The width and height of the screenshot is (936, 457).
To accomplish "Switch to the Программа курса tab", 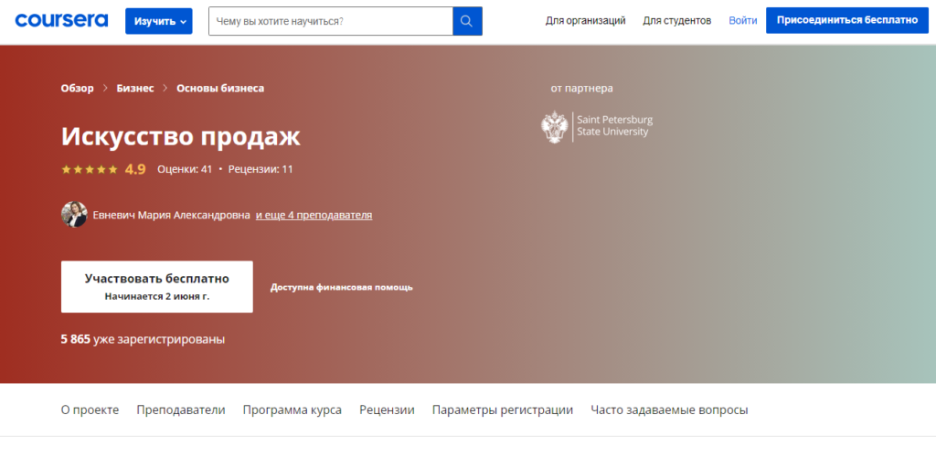I will [x=292, y=410].
